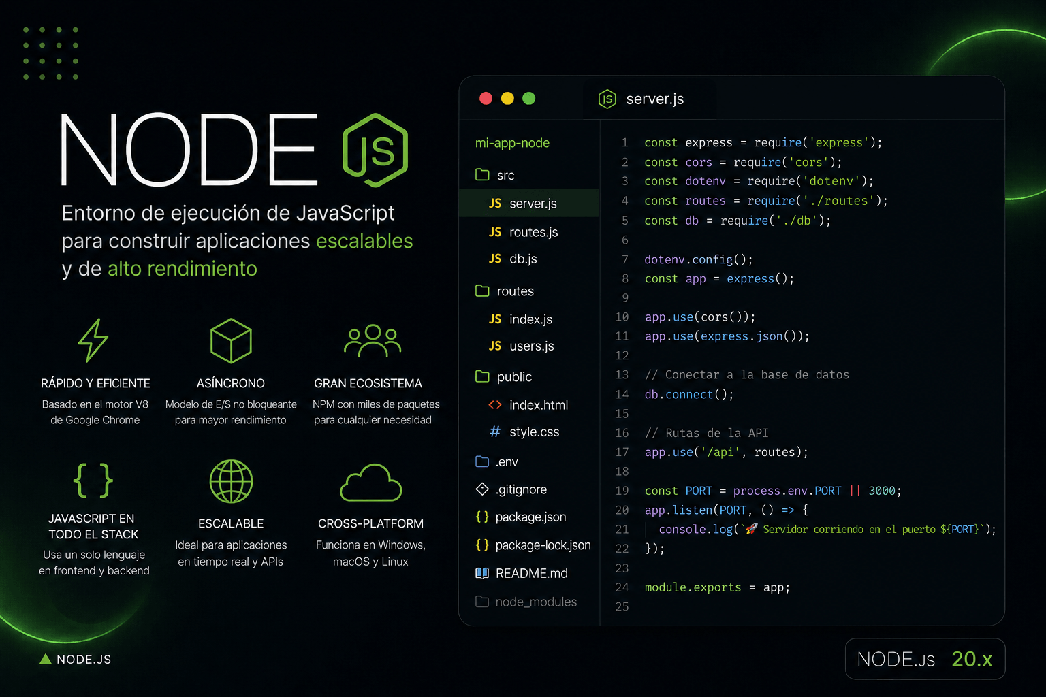Click the cloud Cross-Platform icon
The height and width of the screenshot is (697, 1046).
pos(371,483)
